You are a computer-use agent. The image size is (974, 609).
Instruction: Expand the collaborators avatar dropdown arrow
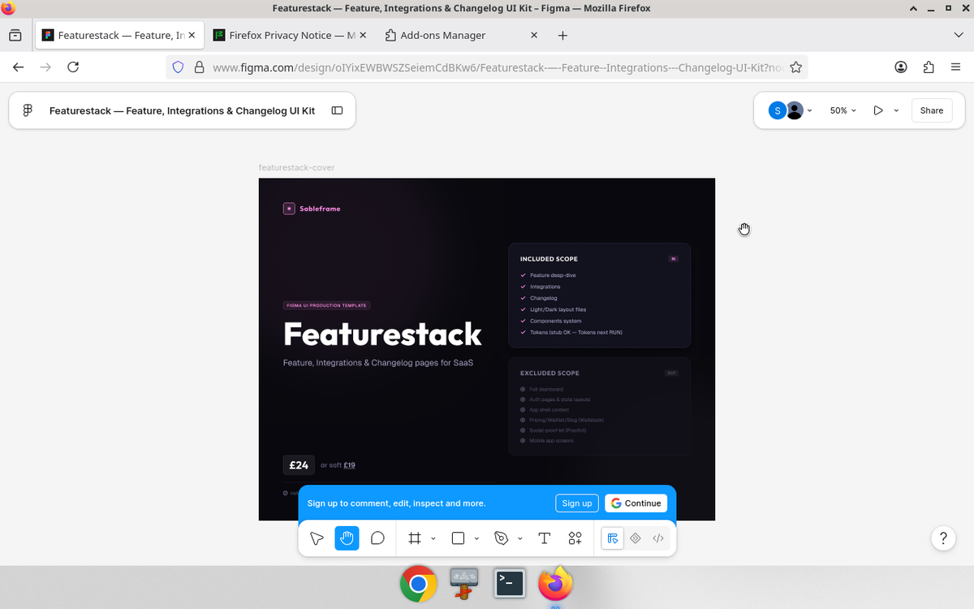[x=809, y=110]
